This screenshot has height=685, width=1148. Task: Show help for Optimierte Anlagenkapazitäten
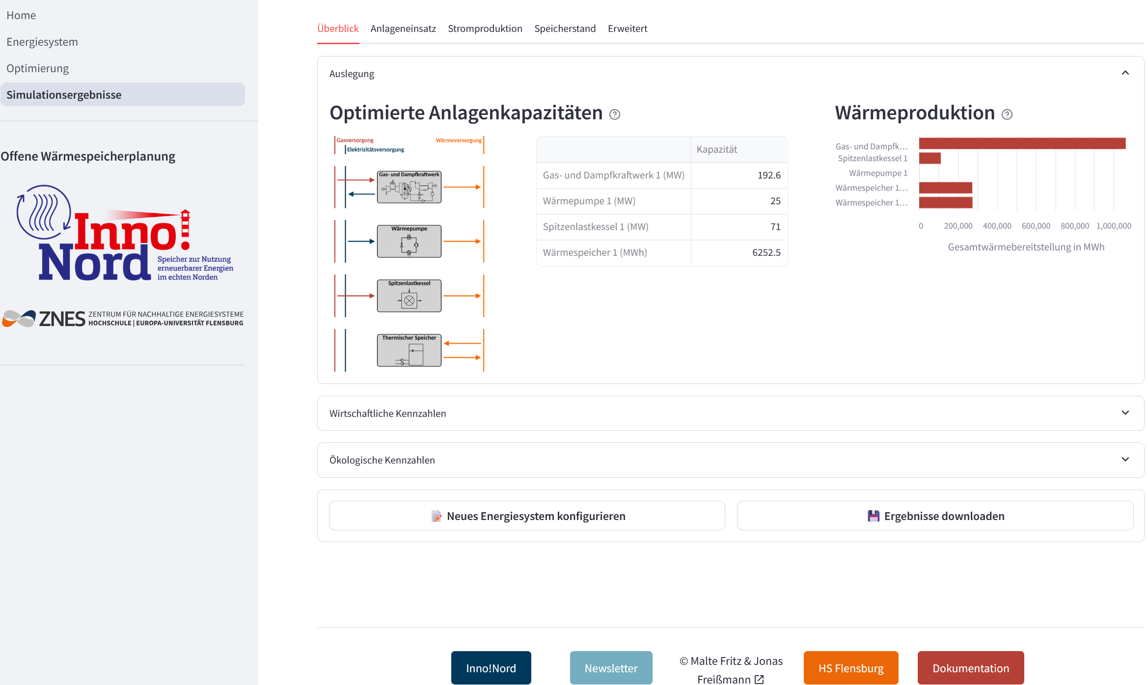(x=615, y=114)
